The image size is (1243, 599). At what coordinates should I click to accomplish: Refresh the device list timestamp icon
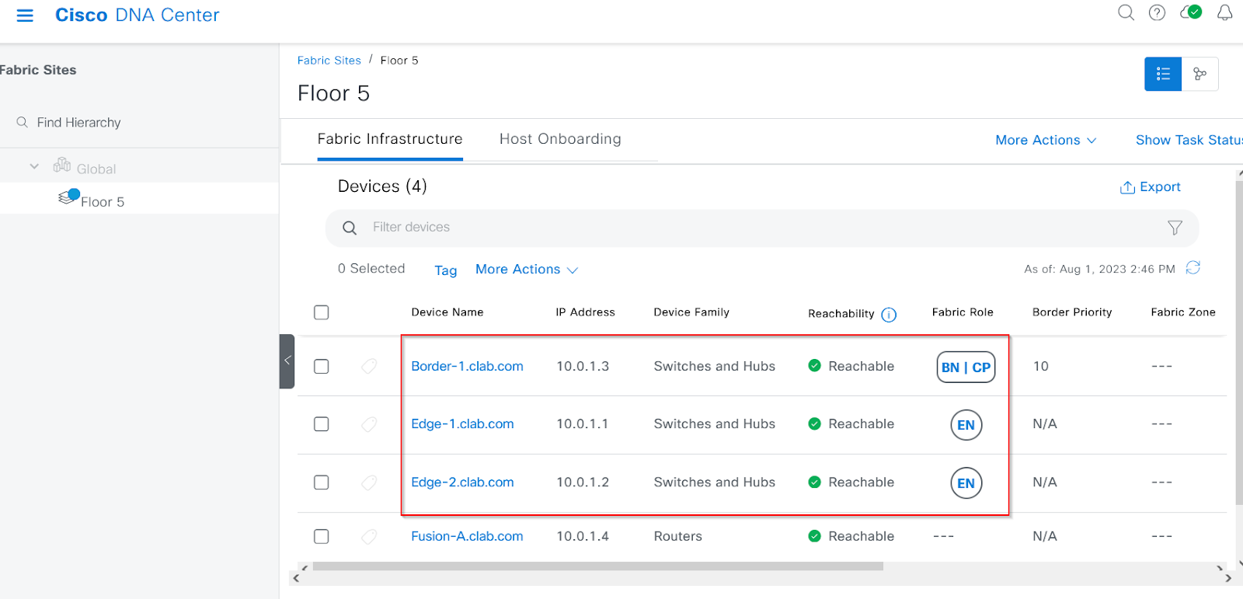[x=1193, y=267]
